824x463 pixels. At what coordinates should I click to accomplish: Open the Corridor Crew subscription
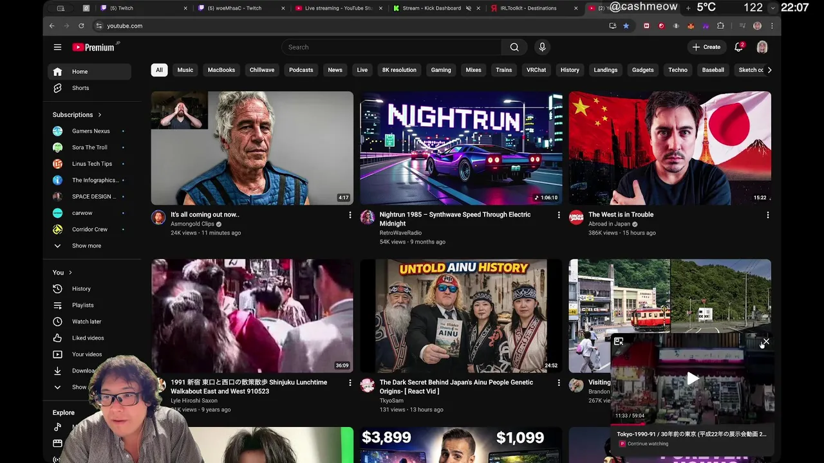pyautogui.click(x=89, y=230)
